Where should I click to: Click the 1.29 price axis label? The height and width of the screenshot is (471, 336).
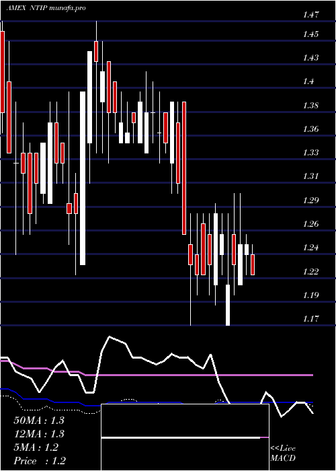pyautogui.click(x=310, y=201)
